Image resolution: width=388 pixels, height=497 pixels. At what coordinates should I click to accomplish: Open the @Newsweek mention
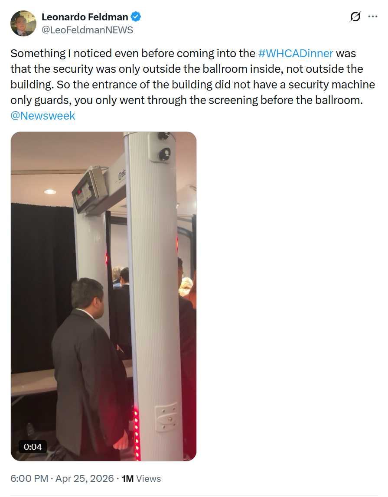(x=43, y=116)
